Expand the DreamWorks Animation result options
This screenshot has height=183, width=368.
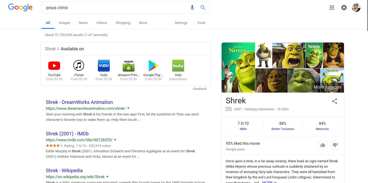tap(129, 108)
